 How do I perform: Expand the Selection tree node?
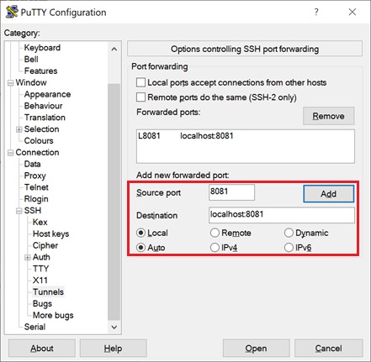pyautogui.click(x=19, y=129)
